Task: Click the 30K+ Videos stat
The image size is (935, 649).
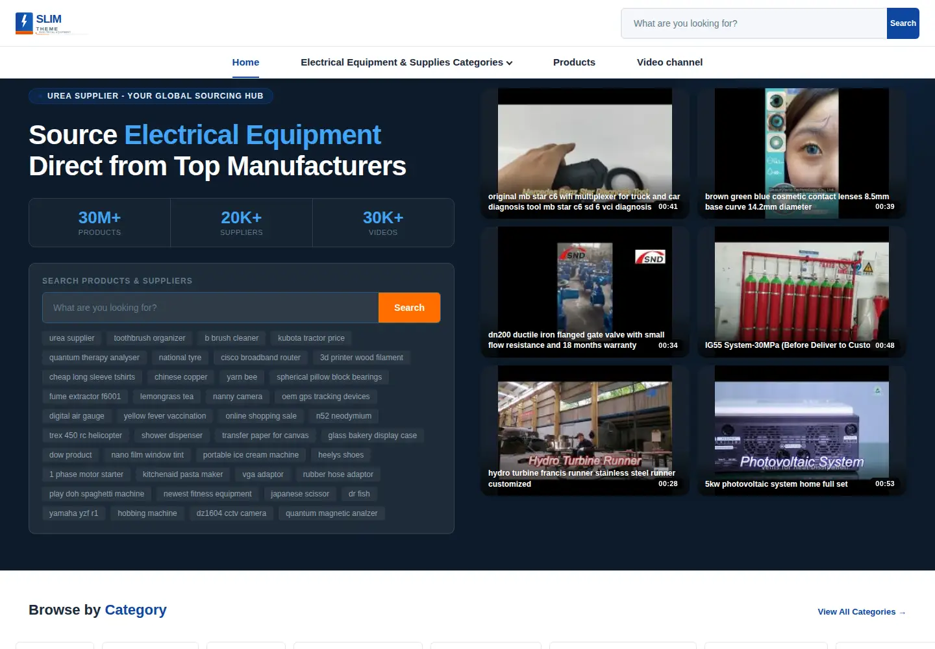Action: [x=383, y=223]
